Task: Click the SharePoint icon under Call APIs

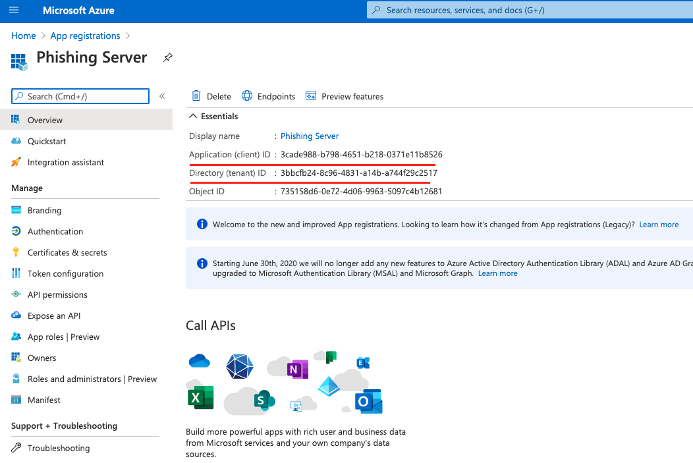Action: pos(264,400)
